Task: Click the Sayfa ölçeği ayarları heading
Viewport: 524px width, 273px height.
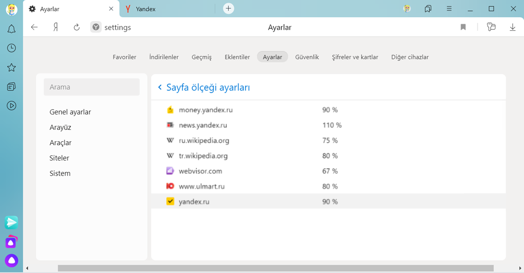Action: [x=208, y=88]
